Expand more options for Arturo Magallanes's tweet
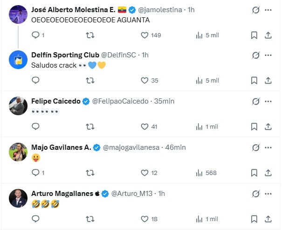 (x=268, y=193)
